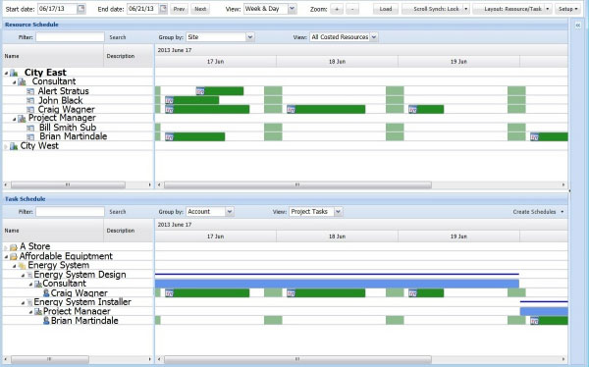
Task: Open the All Costed Resources view dropdown
Action: 374,37
